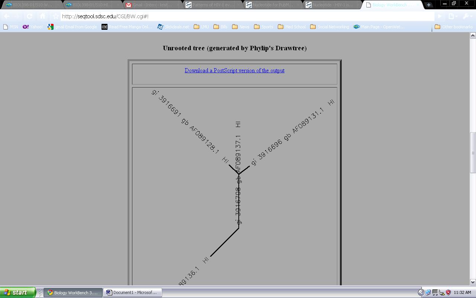This screenshot has width=476, height=298.
Task: Open the new tab plus button
Action: point(429,5)
